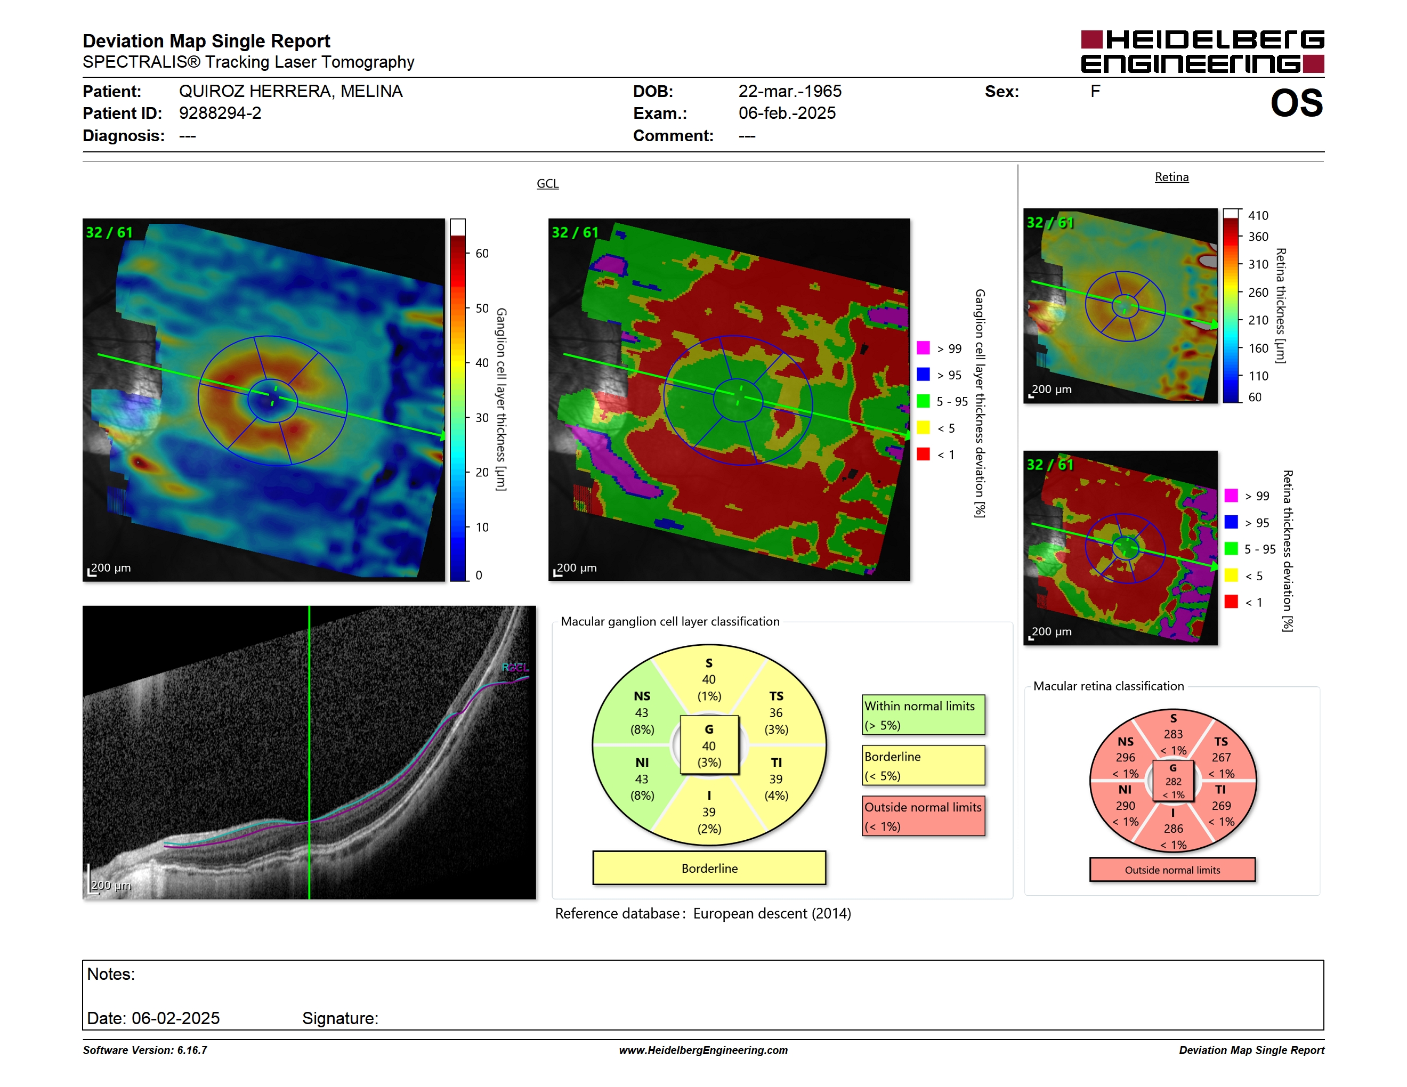The height and width of the screenshot is (1087, 1407).
Task: Click the yellow < 5 GCL legend swatch
Action: pyautogui.click(x=923, y=427)
